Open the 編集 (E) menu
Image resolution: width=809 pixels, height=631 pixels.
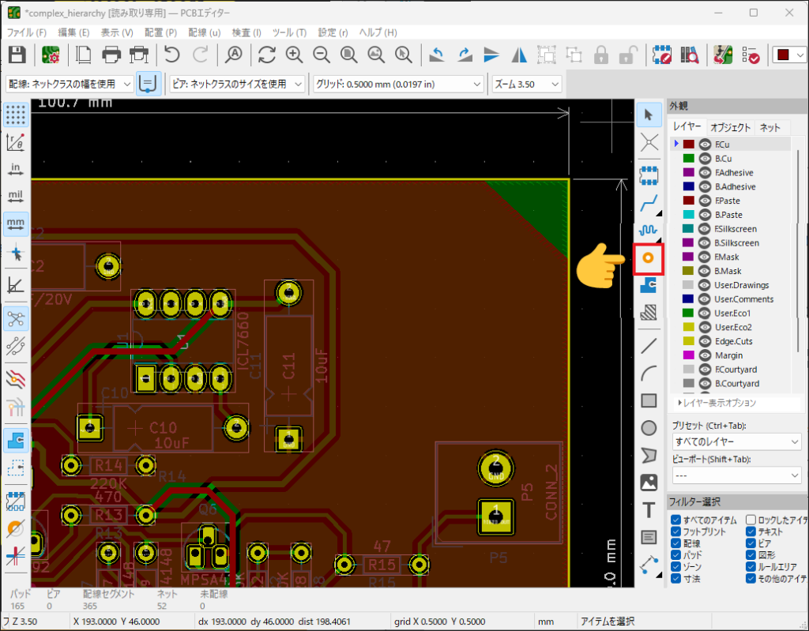(73, 32)
